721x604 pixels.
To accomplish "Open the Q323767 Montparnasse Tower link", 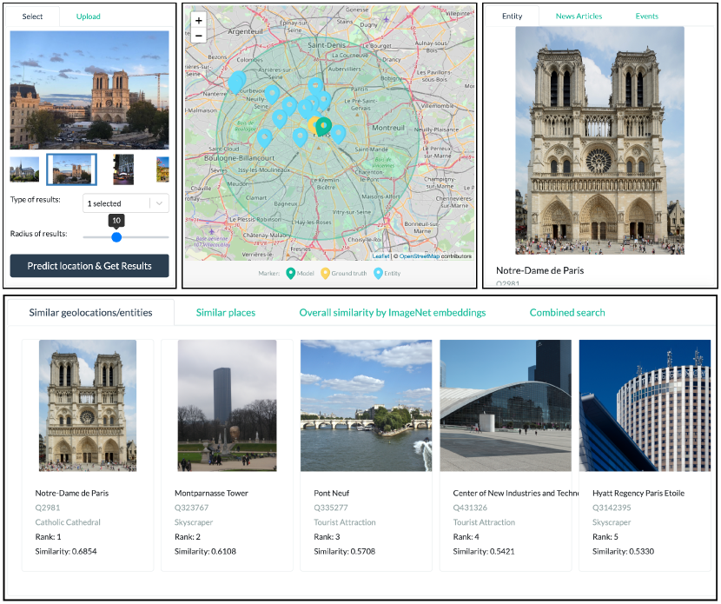I will pyautogui.click(x=191, y=508).
